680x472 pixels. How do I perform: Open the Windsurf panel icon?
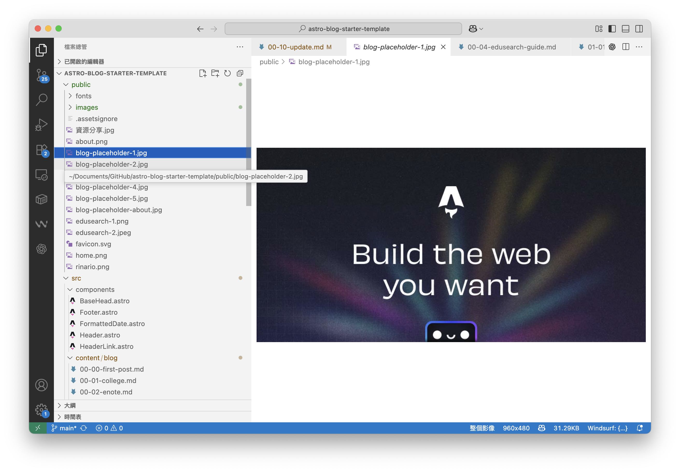pos(41,224)
